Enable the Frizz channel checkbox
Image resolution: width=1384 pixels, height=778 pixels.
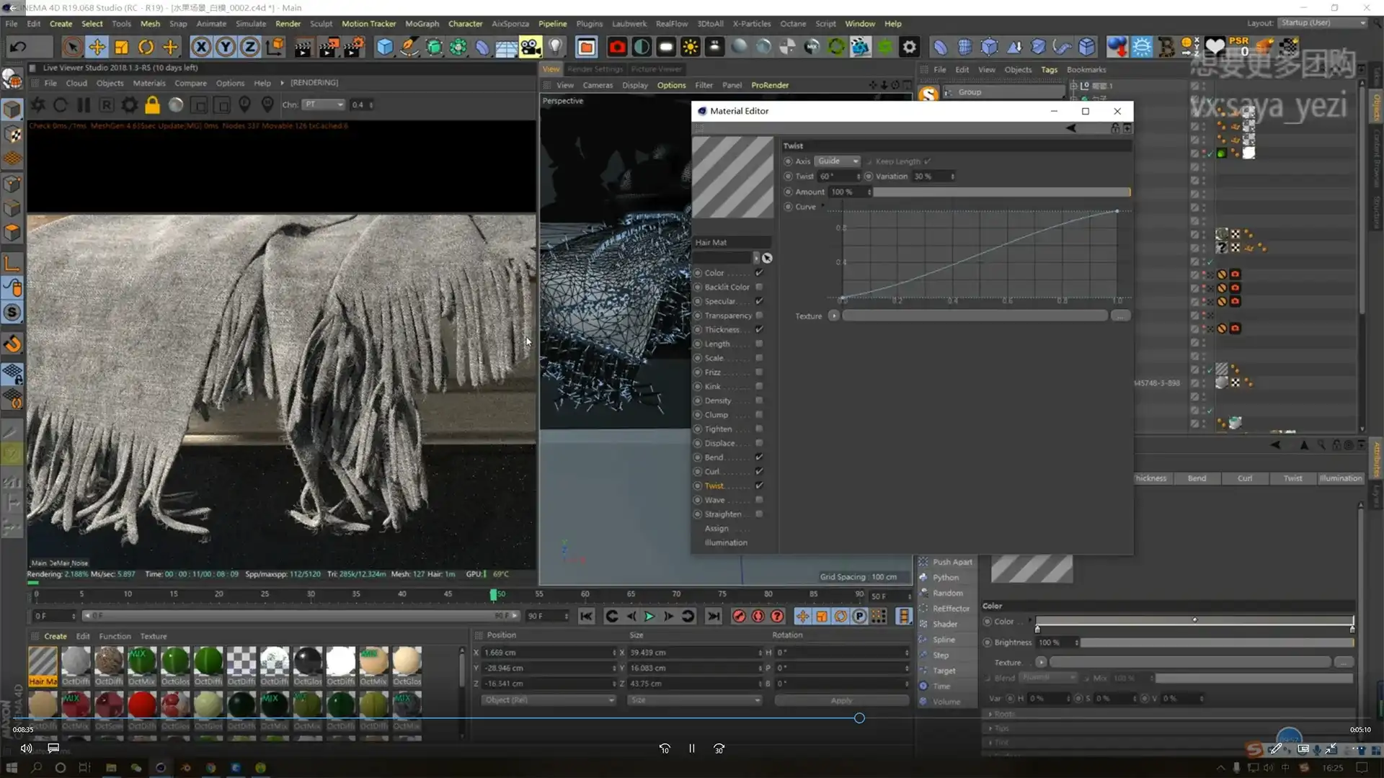pos(758,372)
